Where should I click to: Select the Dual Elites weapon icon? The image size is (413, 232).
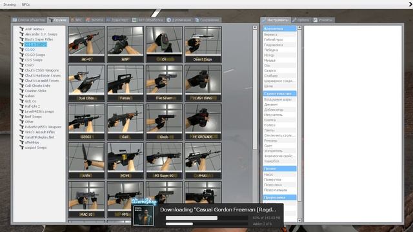click(86, 83)
